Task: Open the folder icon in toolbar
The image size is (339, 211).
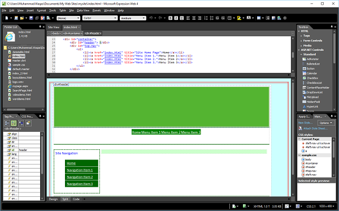Action: 22,18
